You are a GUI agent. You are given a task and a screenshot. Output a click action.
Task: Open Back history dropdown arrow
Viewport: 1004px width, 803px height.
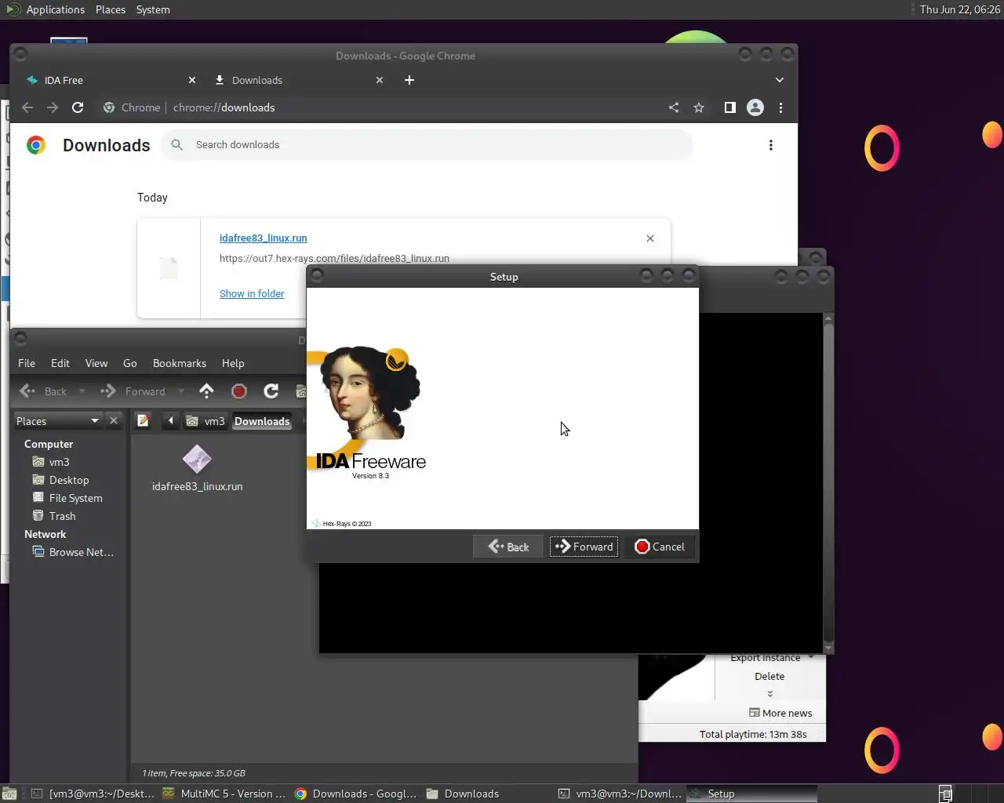[x=82, y=391]
